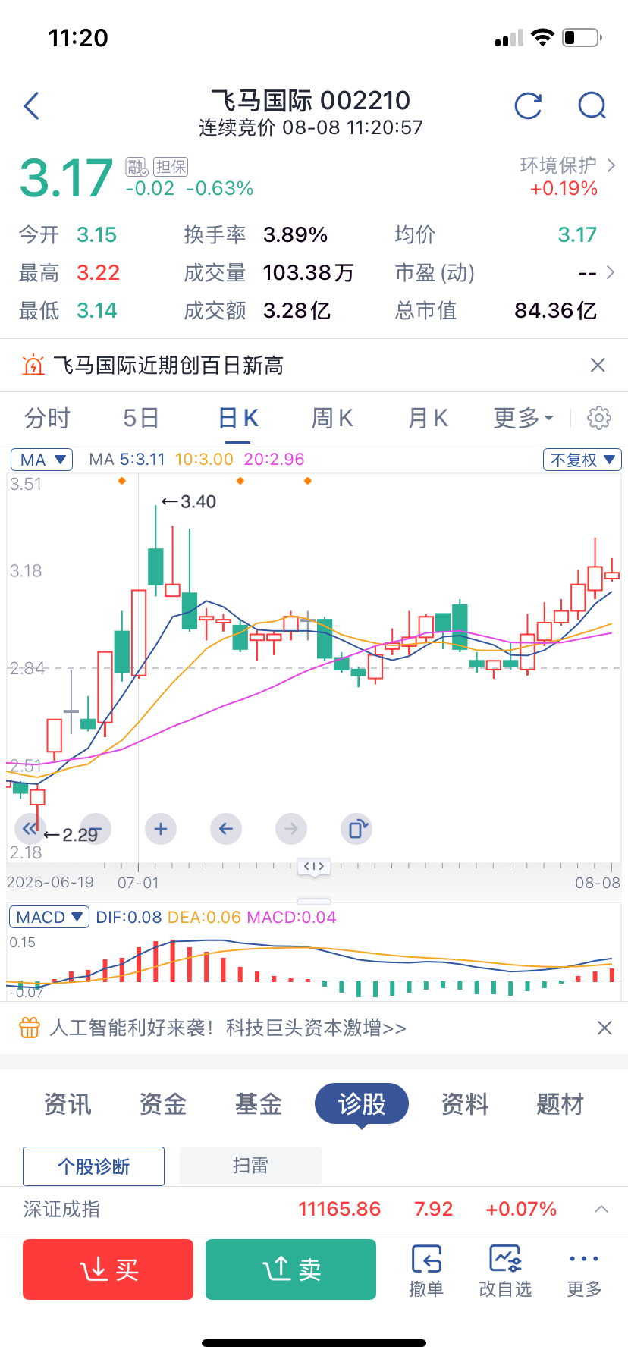Tap the chart split handle with arrows
The height and width of the screenshot is (1359, 628).
pyautogui.click(x=314, y=866)
